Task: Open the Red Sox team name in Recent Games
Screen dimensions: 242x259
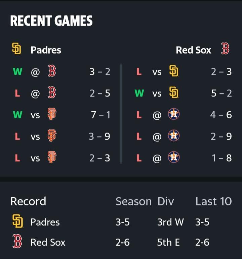Action: [194, 50]
